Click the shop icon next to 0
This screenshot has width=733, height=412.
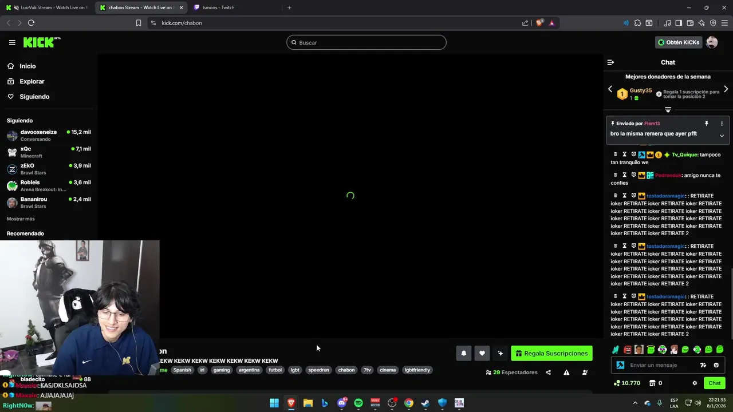[652, 383]
